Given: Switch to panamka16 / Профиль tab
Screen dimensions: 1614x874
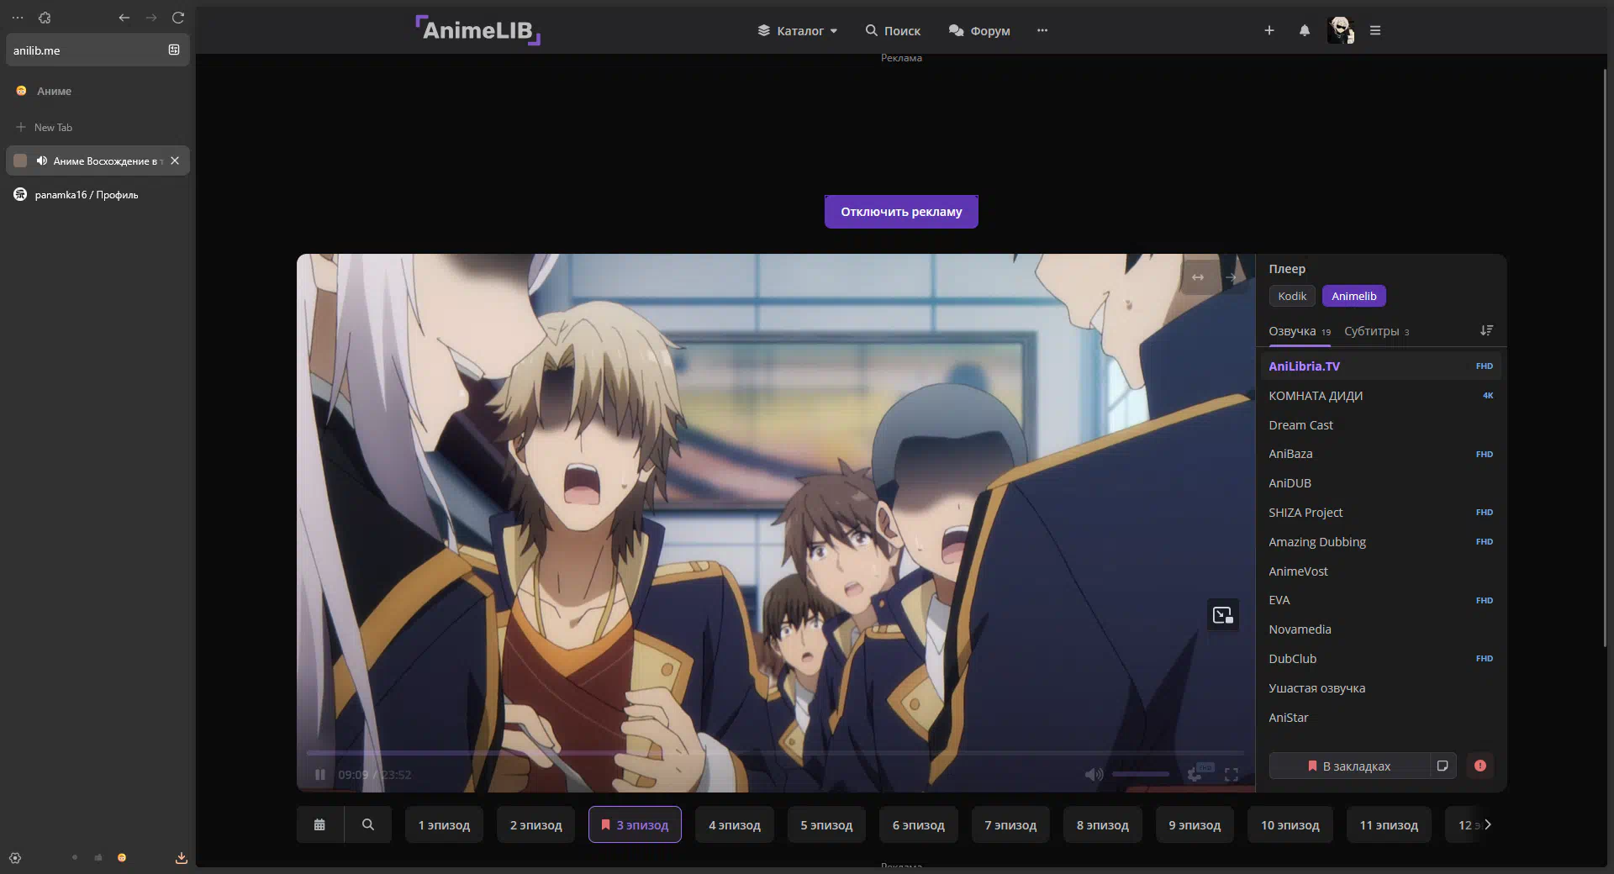Looking at the screenshot, I should (x=98, y=194).
